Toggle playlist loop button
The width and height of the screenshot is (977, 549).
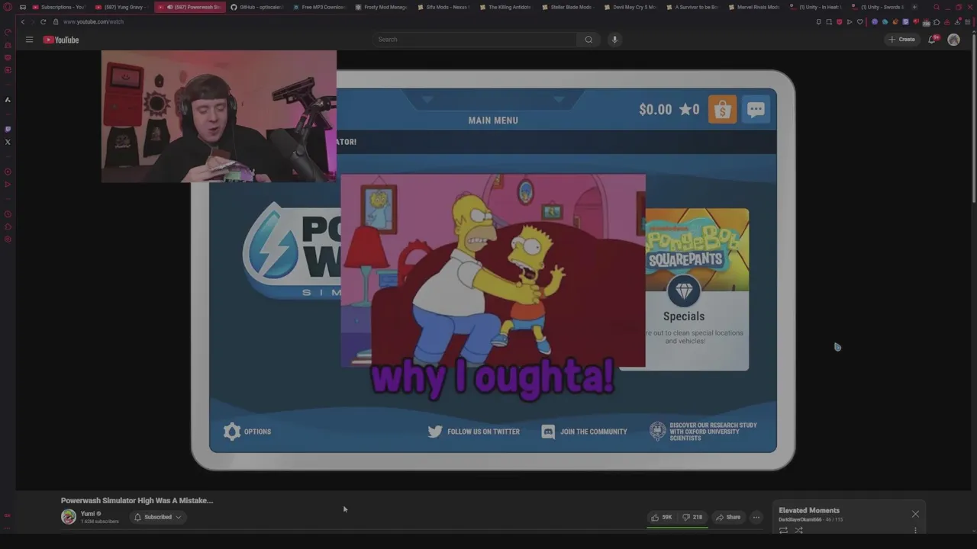783,530
